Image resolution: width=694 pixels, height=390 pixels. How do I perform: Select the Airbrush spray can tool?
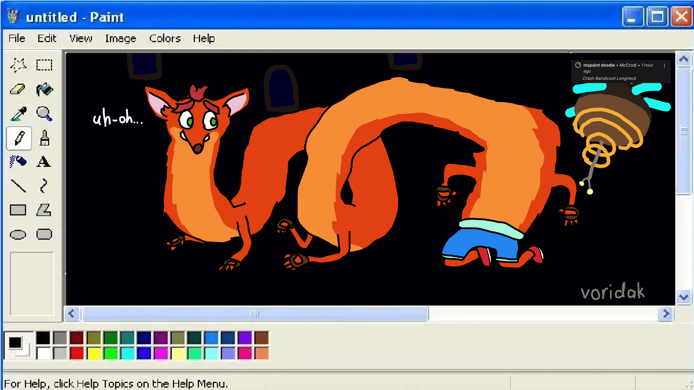tap(18, 162)
